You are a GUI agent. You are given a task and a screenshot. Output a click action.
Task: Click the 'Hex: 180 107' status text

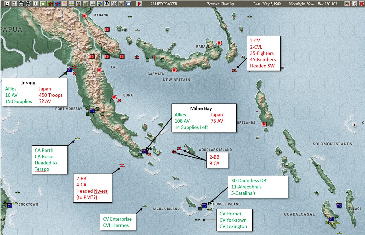tap(327, 4)
